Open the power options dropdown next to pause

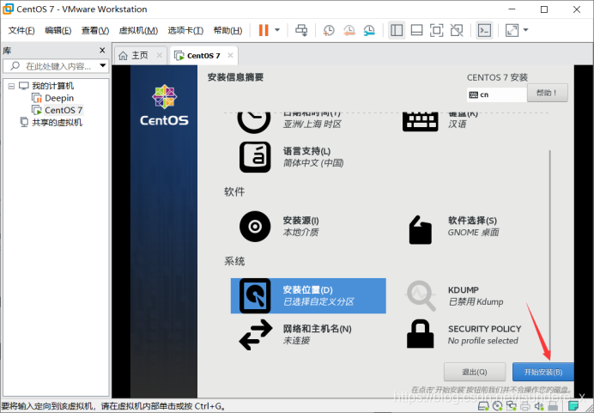click(277, 30)
